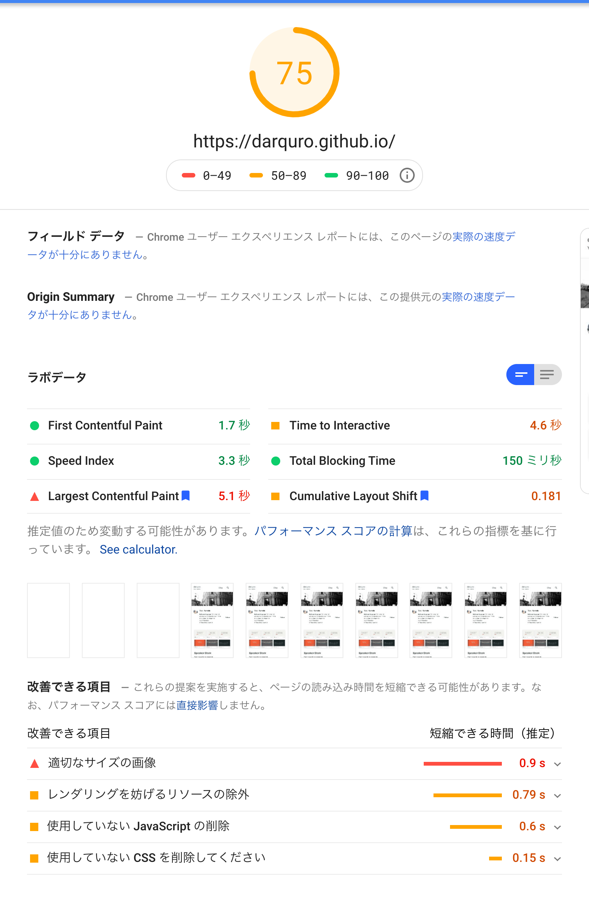Click the fourth filmstrip thumbnail, first rendered frame
Image resolution: width=589 pixels, height=898 pixels.
pos(212,620)
